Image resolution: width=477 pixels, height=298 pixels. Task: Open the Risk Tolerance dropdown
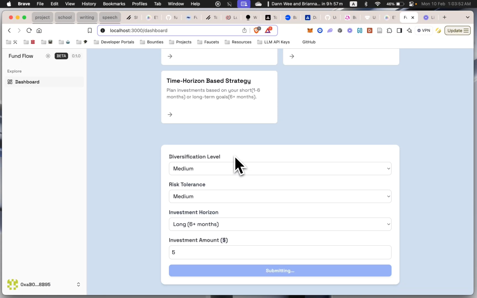tap(280, 196)
